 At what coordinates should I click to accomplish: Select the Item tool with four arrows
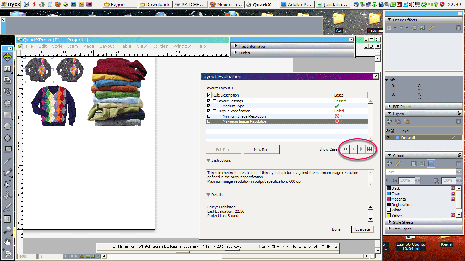click(7, 57)
